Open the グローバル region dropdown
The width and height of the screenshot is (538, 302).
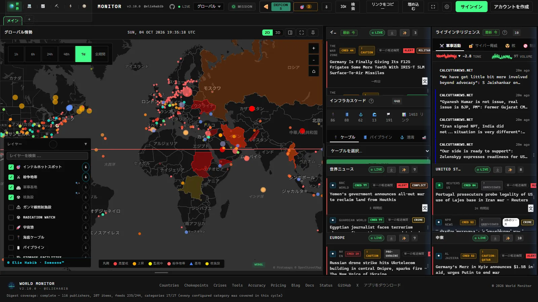(209, 7)
